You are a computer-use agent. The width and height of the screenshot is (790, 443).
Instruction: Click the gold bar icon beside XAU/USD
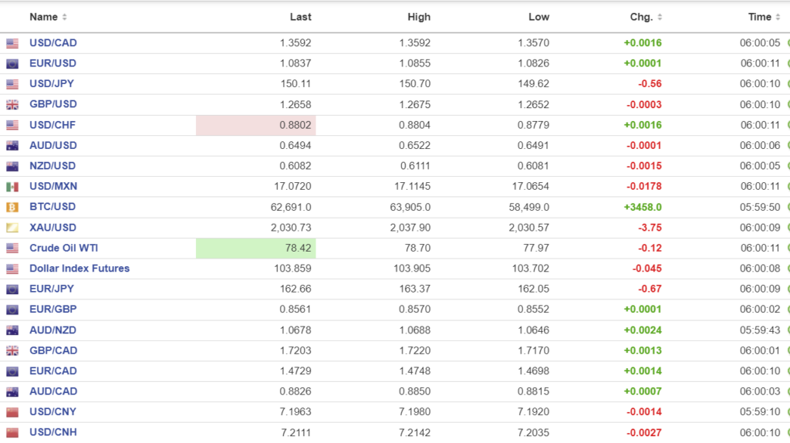pos(12,228)
